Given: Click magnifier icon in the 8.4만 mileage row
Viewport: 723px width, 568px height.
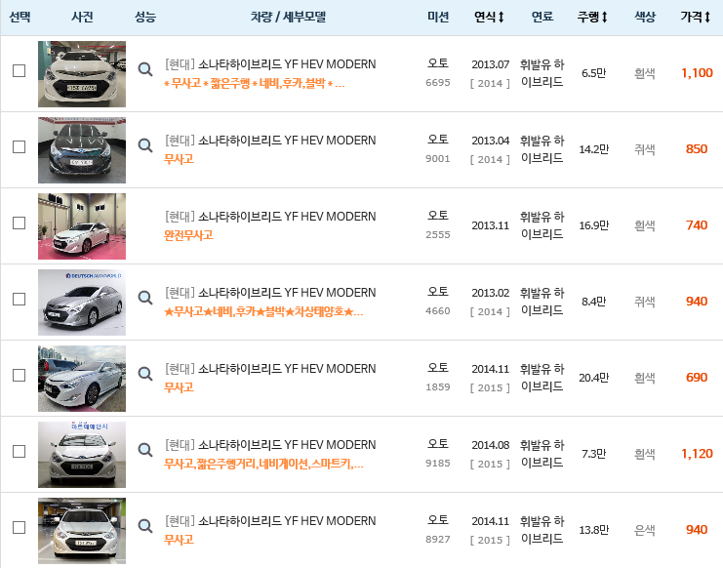Looking at the screenshot, I should point(145,298).
